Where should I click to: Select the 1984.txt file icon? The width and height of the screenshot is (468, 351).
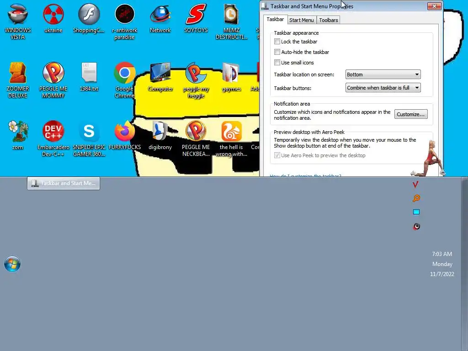[89, 77]
